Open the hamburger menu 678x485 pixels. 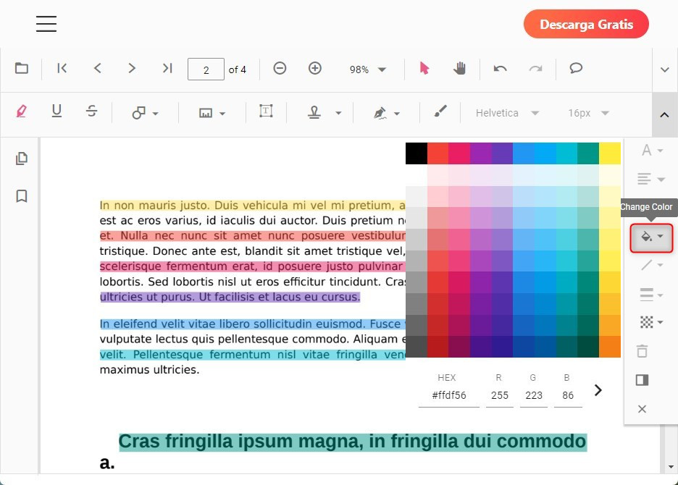click(46, 24)
